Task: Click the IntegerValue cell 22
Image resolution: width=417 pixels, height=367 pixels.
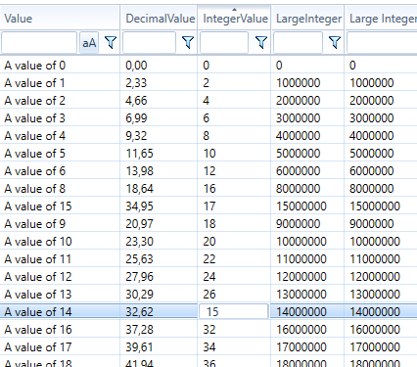Action: coord(234,259)
